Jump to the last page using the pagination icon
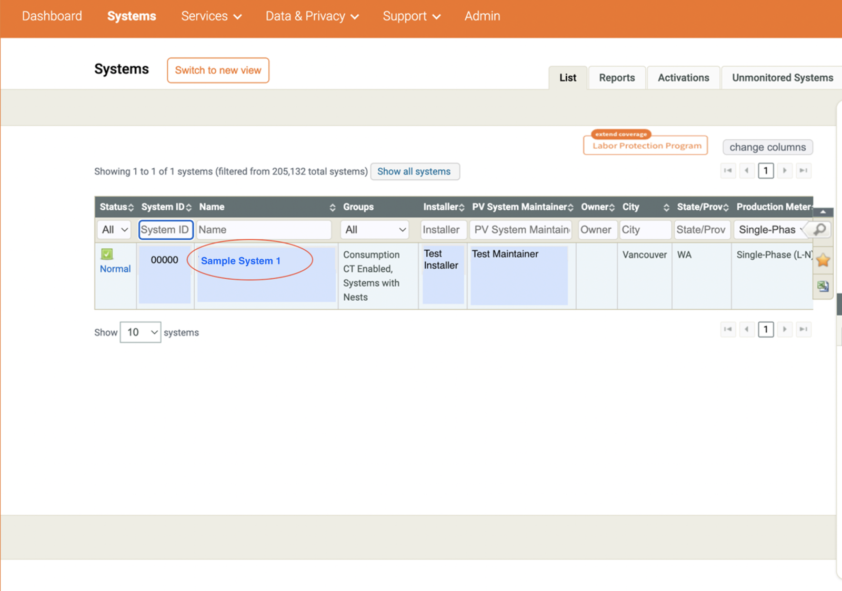 point(804,170)
